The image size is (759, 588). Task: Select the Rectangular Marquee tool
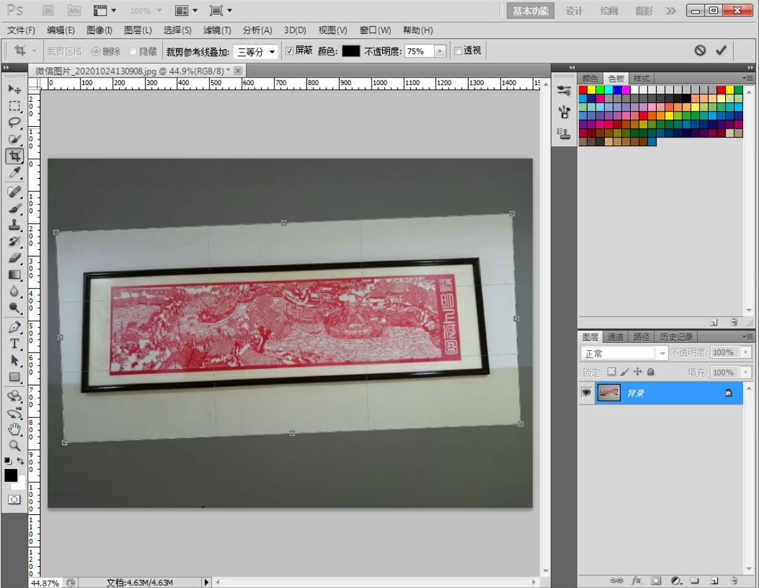coord(15,106)
